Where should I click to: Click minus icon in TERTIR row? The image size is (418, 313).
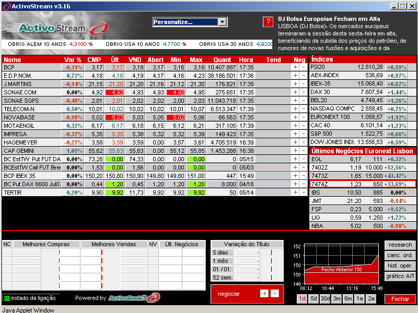(x=304, y=192)
